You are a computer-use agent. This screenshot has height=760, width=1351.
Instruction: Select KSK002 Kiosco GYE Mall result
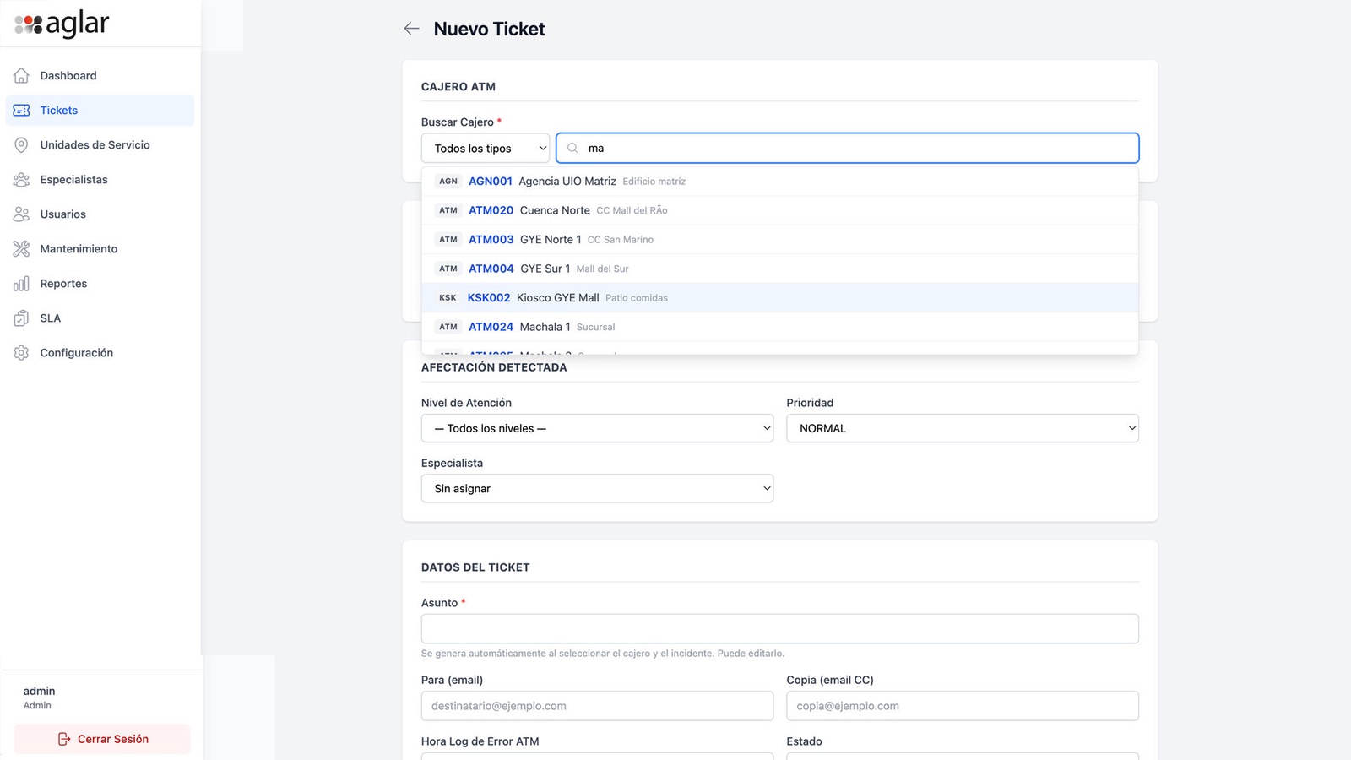click(x=780, y=298)
